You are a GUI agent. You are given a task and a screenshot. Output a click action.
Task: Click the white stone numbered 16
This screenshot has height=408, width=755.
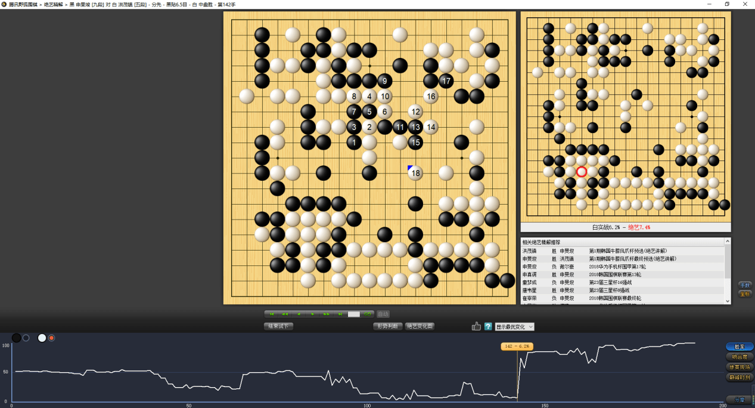point(431,96)
